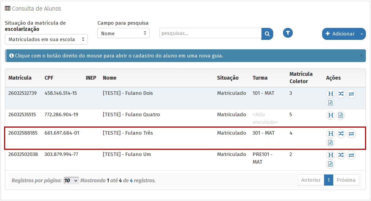Dismiss the blue info alert banner

coord(361,55)
